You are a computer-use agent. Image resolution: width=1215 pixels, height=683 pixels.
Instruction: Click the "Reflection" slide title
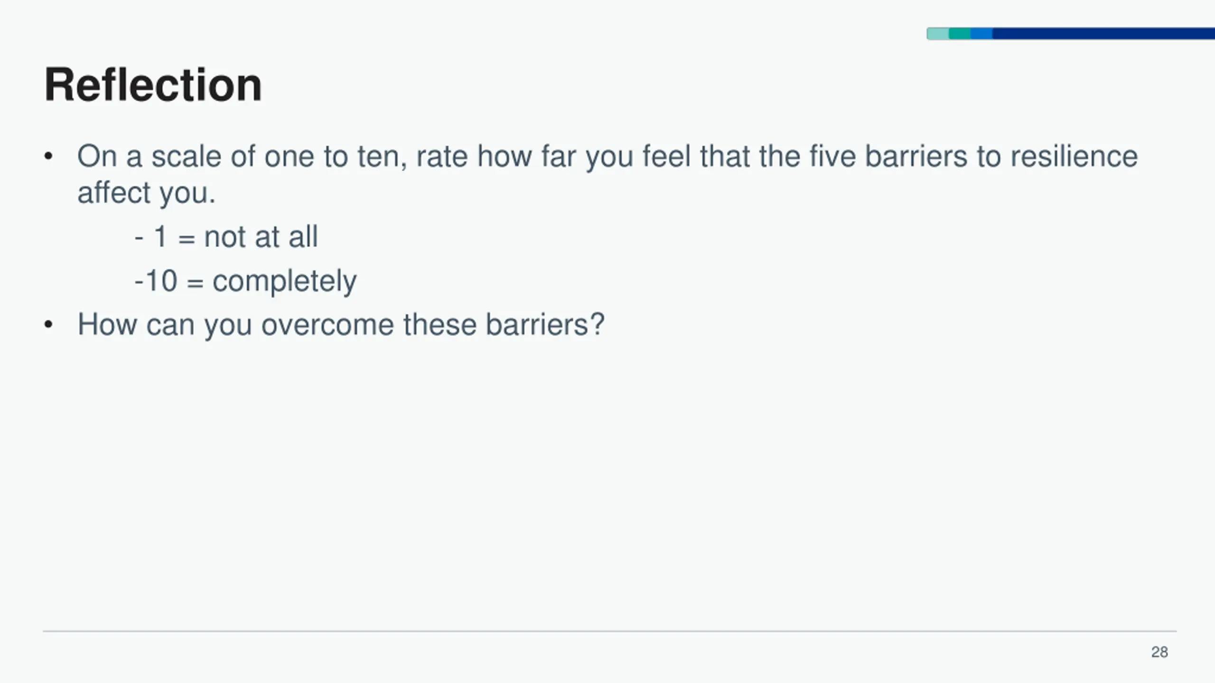pos(153,85)
